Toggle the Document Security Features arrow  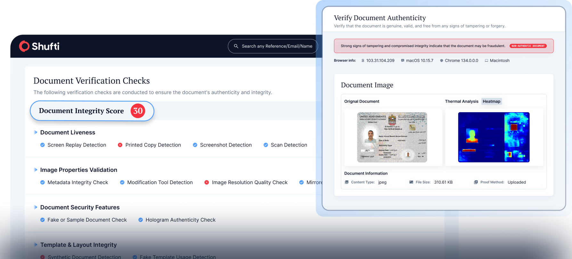(36, 207)
